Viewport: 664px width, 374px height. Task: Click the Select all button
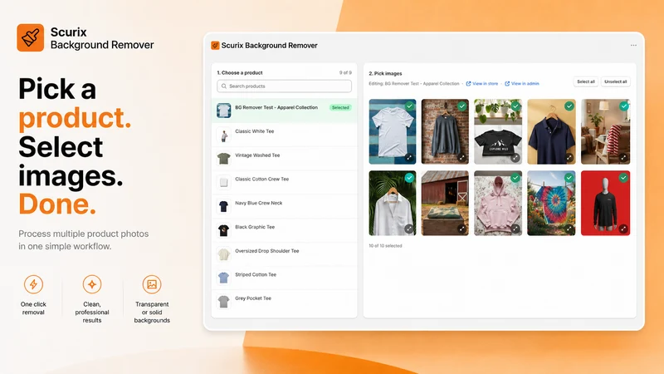[586, 81]
